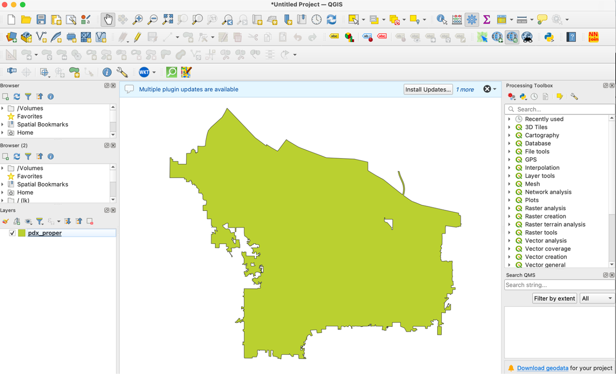616x374 pixels.
Task: Click the Identify Features tool
Action: (442, 20)
